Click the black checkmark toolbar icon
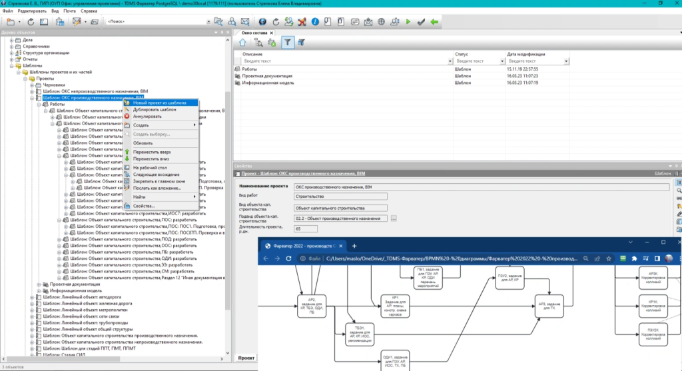Viewport: 682px width, 371px height. [x=421, y=22]
